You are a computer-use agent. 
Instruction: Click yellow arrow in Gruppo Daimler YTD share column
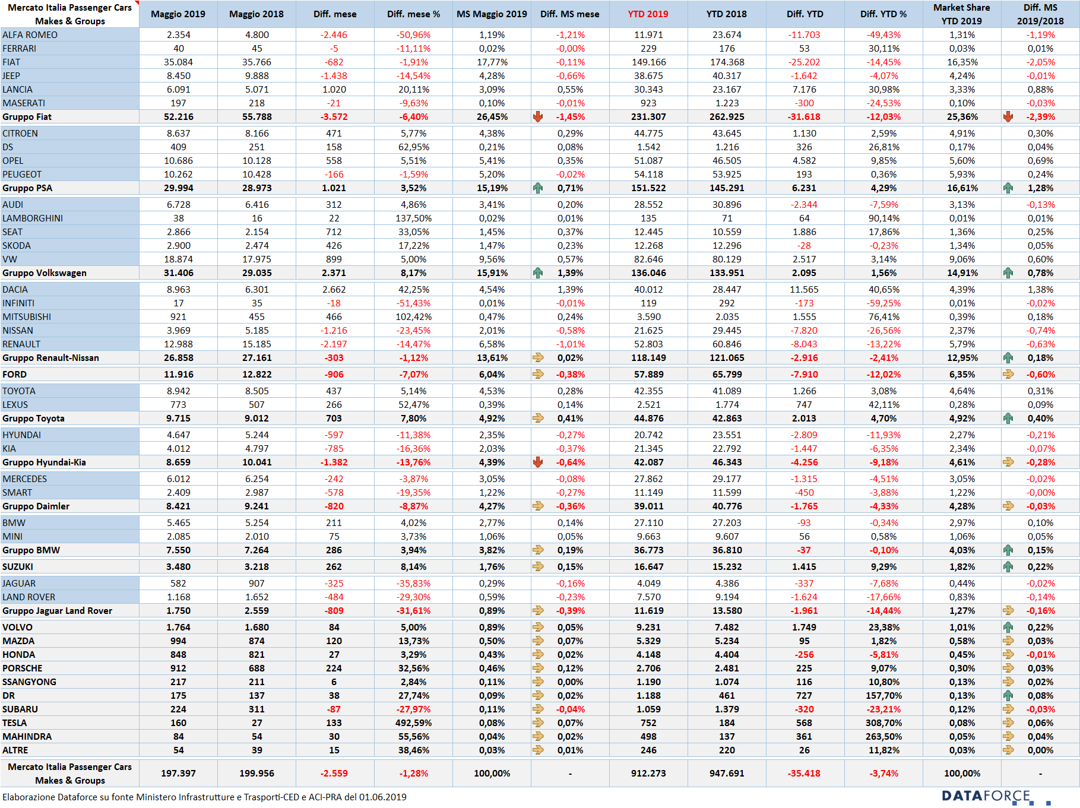[x=1008, y=506]
